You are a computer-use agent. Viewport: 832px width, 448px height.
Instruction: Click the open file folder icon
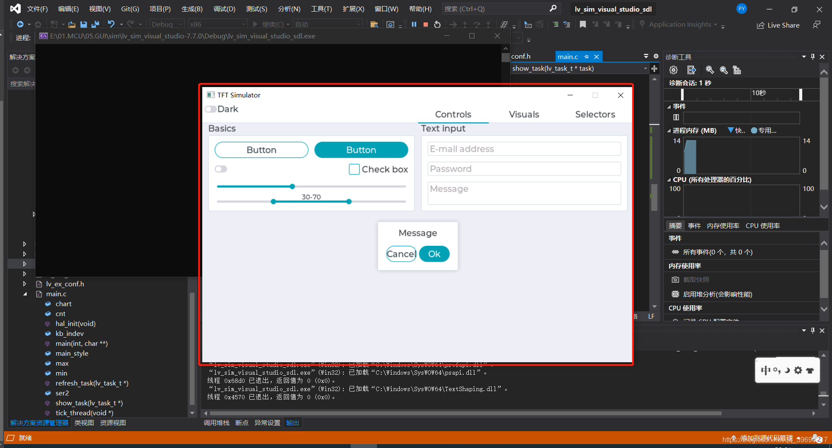point(72,25)
